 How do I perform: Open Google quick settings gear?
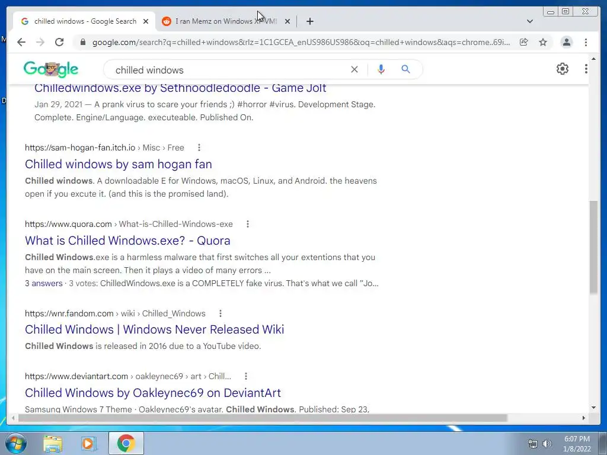[x=563, y=69]
